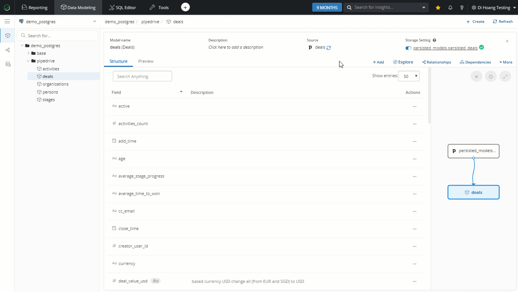Click the 9 MONTHS button
This screenshot has height=292, width=518.
coord(327,8)
